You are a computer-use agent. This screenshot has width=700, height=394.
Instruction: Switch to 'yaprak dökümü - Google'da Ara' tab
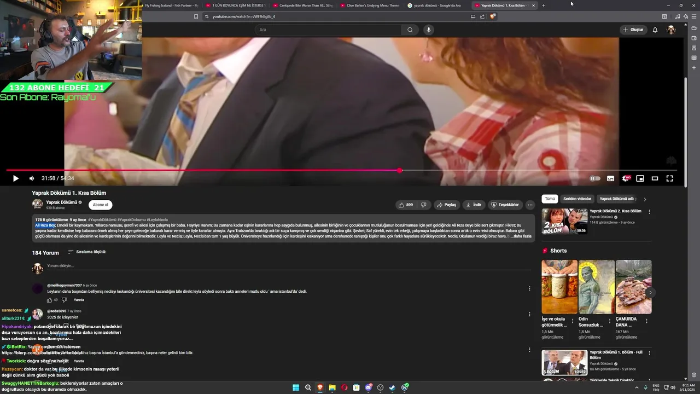tap(436, 5)
